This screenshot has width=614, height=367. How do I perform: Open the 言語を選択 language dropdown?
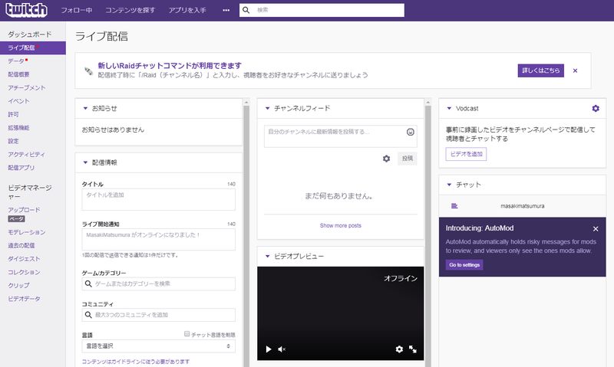click(x=159, y=346)
